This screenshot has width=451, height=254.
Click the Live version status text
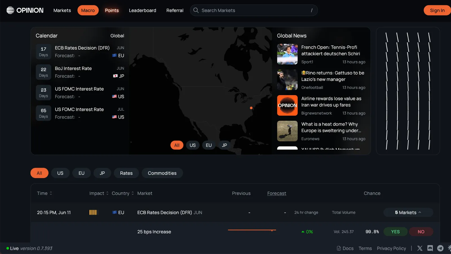[29, 248]
